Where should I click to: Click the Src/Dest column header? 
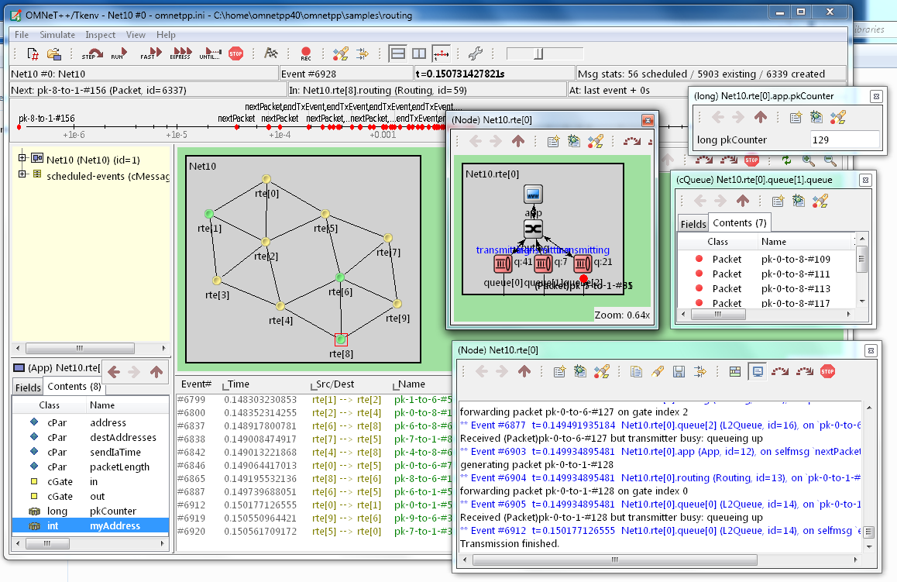click(x=335, y=384)
